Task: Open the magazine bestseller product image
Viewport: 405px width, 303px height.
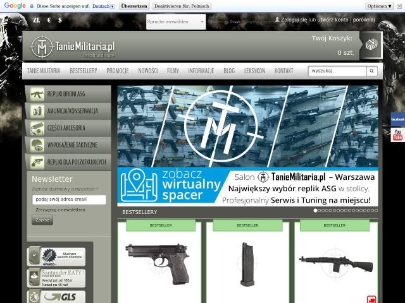Action: pyautogui.click(x=247, y=264)
